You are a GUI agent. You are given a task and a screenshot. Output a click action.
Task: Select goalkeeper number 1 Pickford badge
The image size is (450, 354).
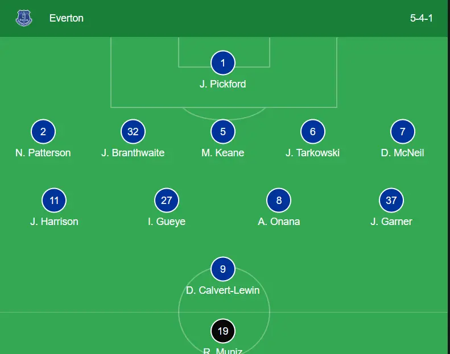[223, 63]
